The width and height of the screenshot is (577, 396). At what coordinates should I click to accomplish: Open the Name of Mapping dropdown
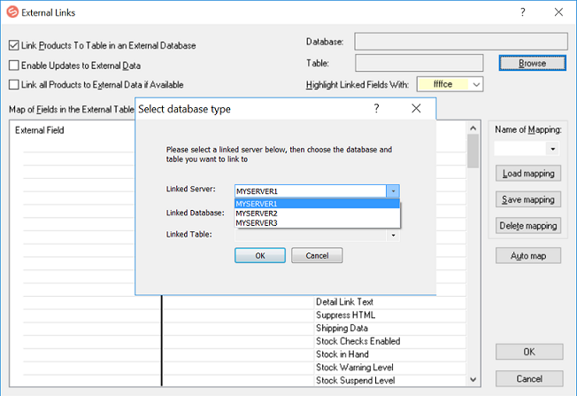tap(552, 149)
